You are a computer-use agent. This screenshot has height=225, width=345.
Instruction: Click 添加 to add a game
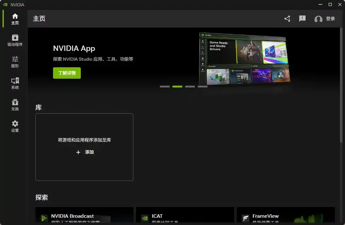pos(85,152)
